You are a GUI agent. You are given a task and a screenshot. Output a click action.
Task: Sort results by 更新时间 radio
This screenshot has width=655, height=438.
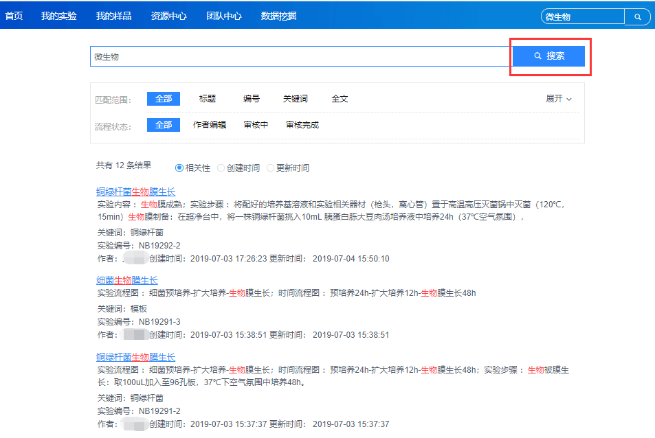(270, 168)
